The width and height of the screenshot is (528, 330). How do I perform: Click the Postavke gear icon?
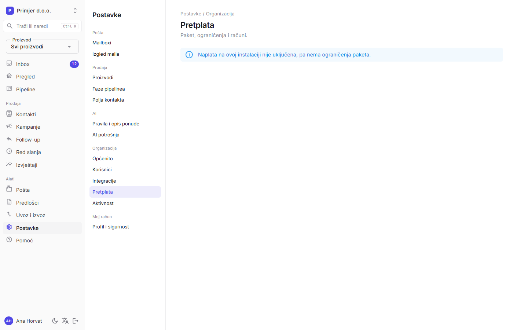tap(9, 227)
